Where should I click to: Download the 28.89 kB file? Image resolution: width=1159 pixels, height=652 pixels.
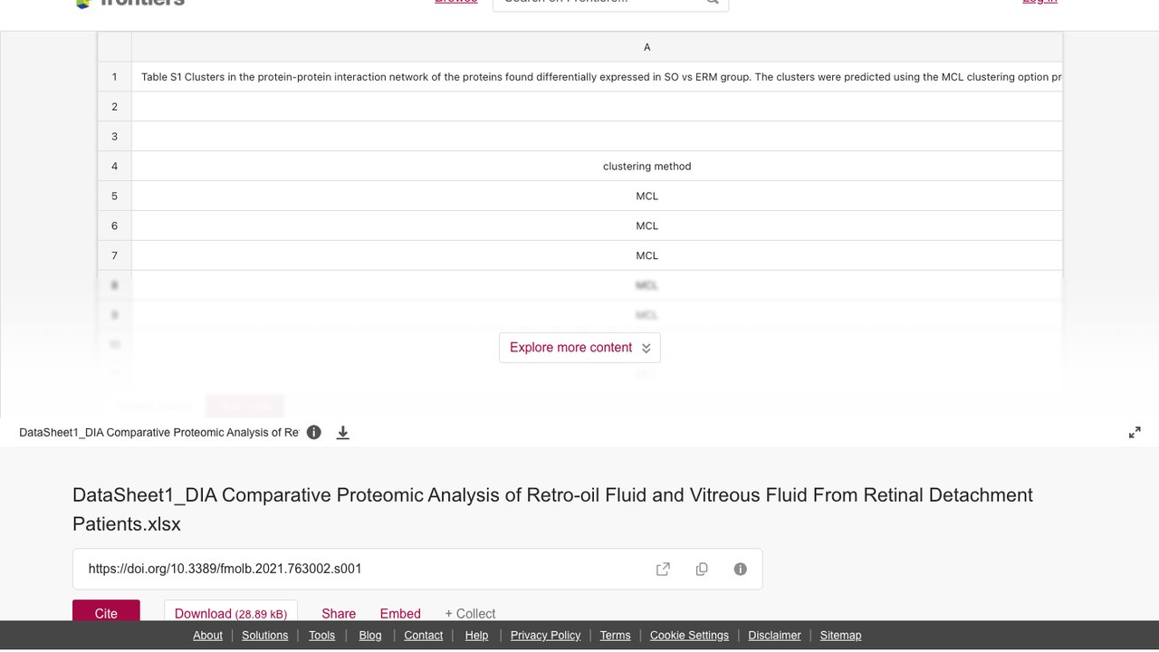[231, 611]
